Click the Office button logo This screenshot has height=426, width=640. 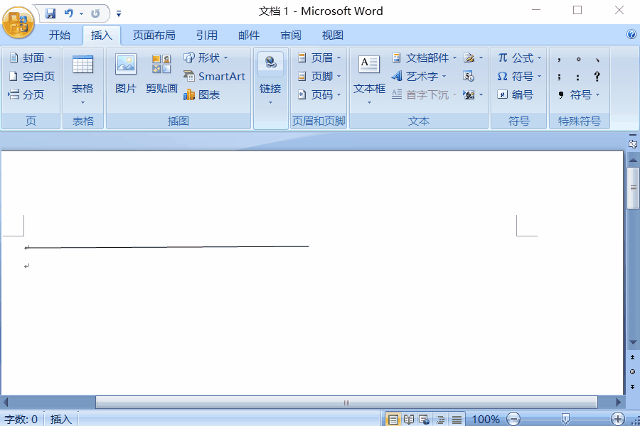(18, 23)
